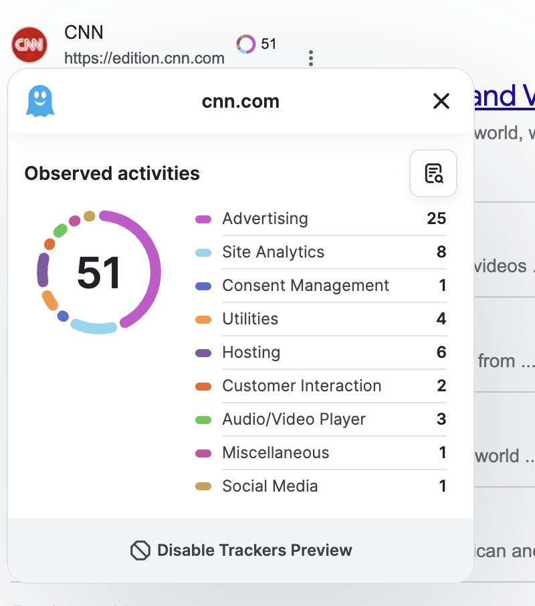Click the Customer Interaction red-orange marker
Image resolution: width=535 pixels, height=606 pixels.
pos(203,387)
